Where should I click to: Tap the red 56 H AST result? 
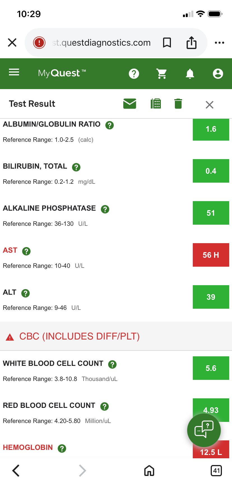211,255
